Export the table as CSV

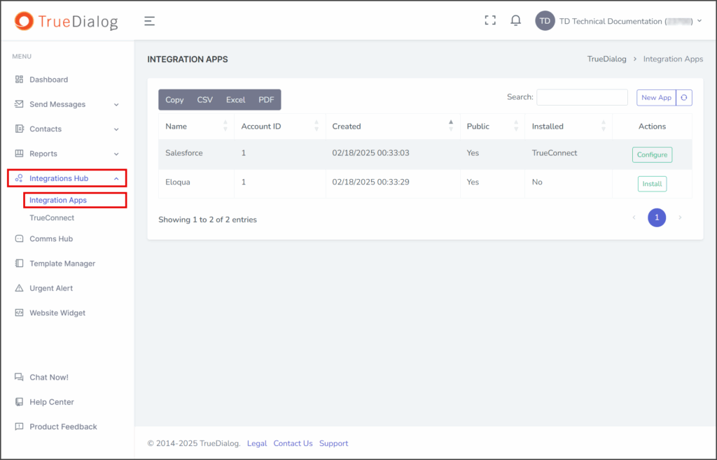click(205, 99)
